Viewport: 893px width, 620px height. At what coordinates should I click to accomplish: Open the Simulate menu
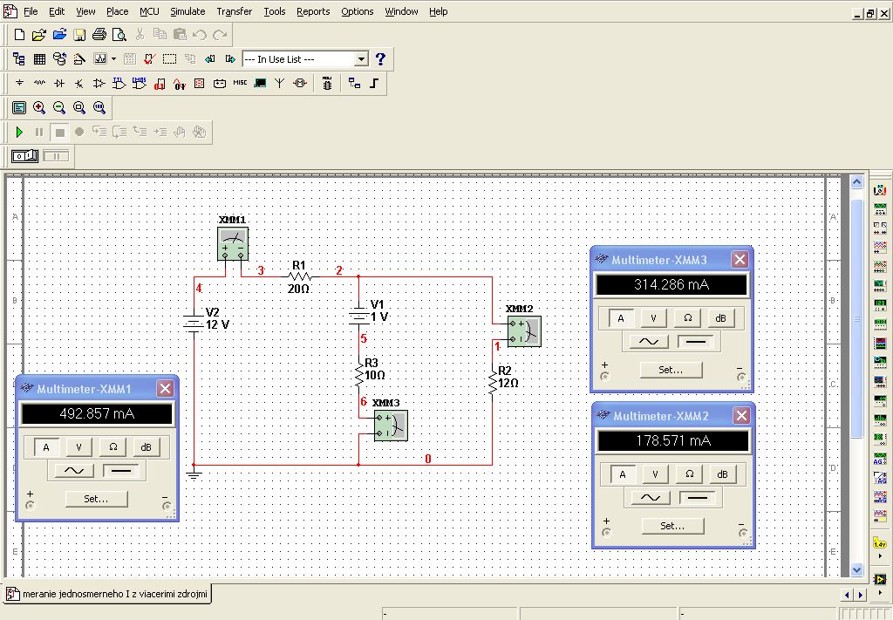(187, 11)
